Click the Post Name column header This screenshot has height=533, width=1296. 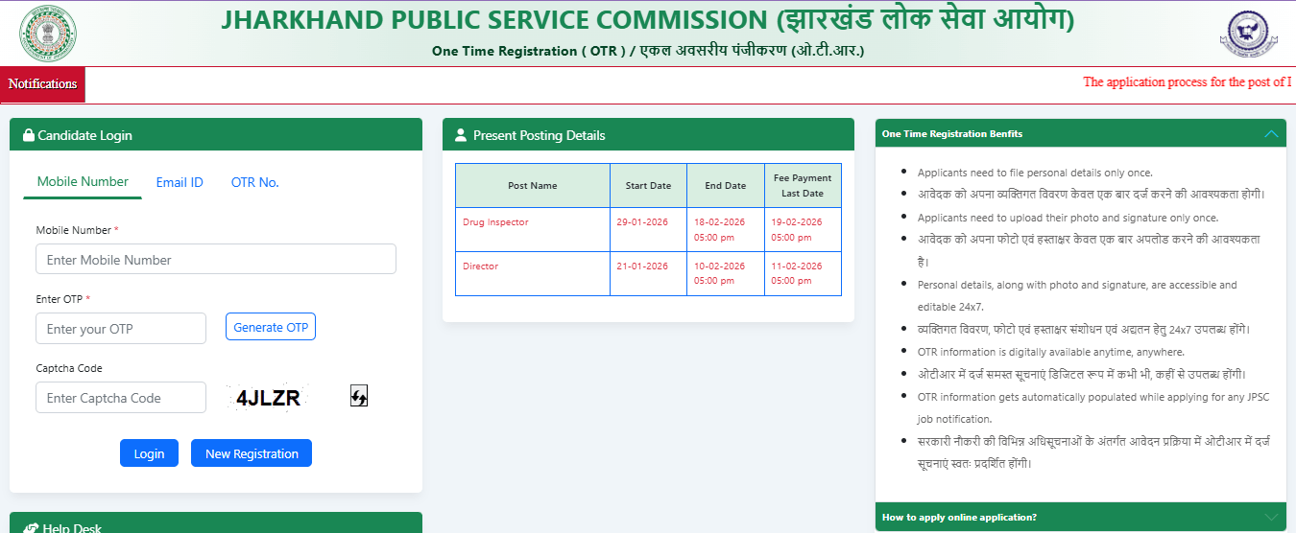(533, 186)
